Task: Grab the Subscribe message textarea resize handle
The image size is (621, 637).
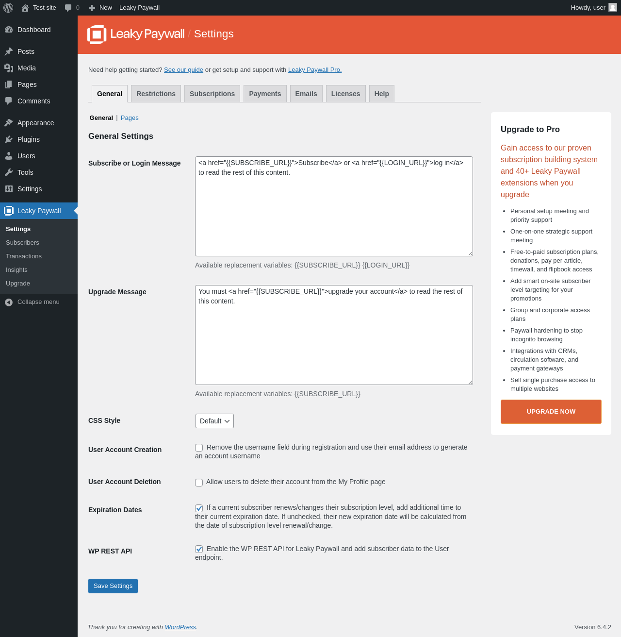Action: pyautogui.click(x=470, y=253)
